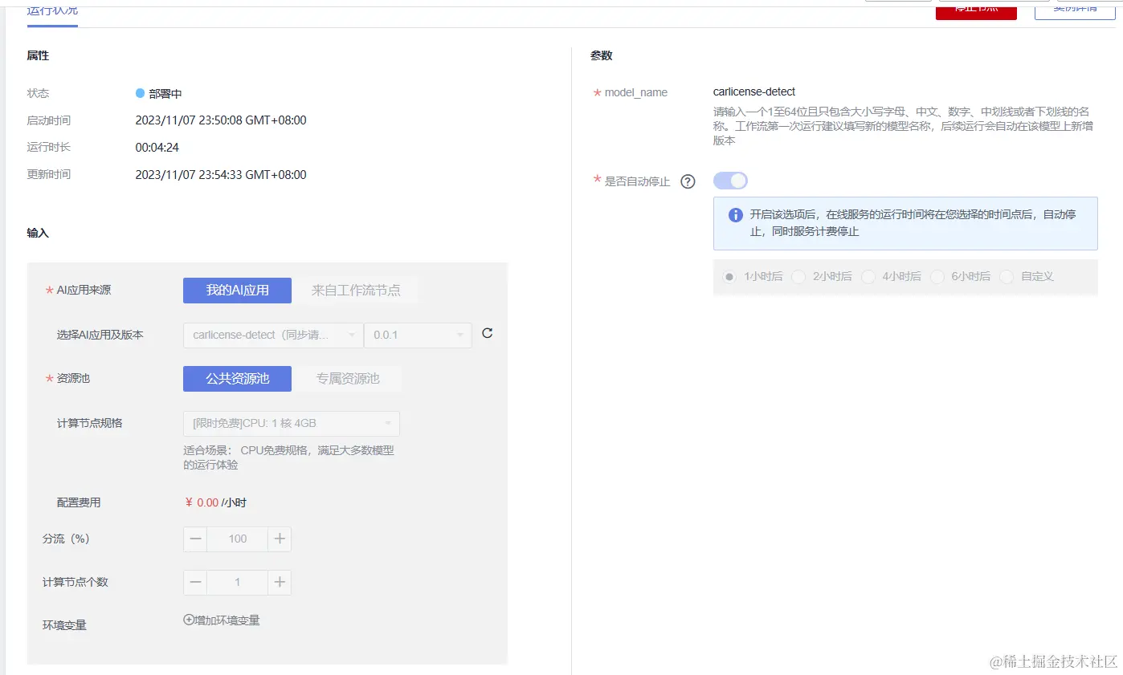Click the refresh icon beside version dropdown
This screenshot has height=675, width=1123.
pyautogui.click(x=487, y=333)
